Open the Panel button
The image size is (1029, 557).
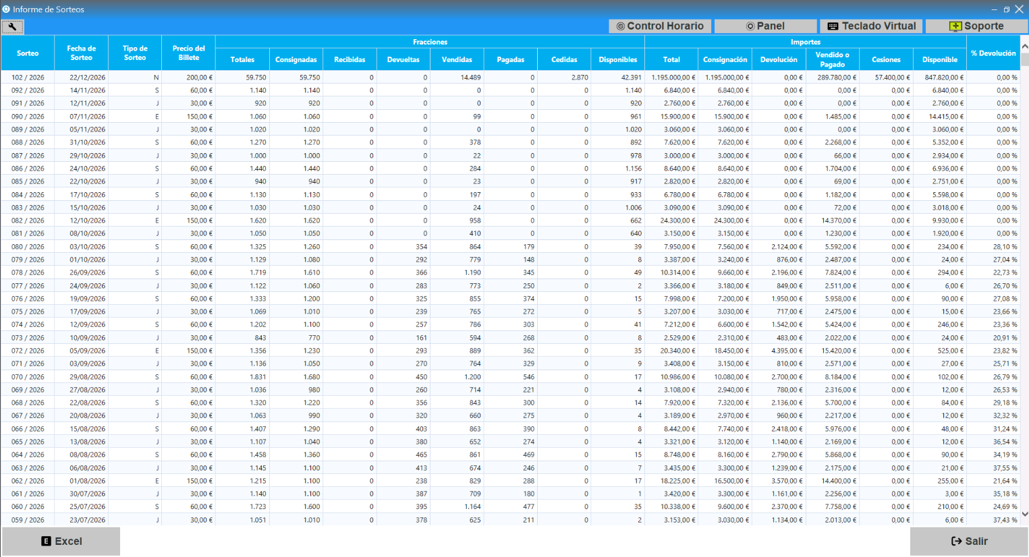coord(765,26)
